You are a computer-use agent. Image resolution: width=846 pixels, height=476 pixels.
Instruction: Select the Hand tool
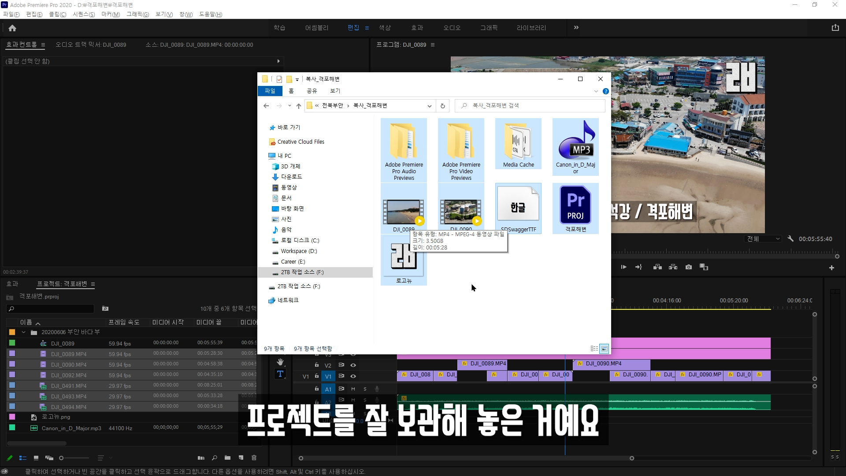coord(280,362)
